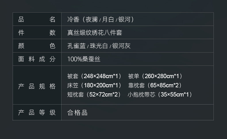Click the 颜色 row label

pos(37,46)
